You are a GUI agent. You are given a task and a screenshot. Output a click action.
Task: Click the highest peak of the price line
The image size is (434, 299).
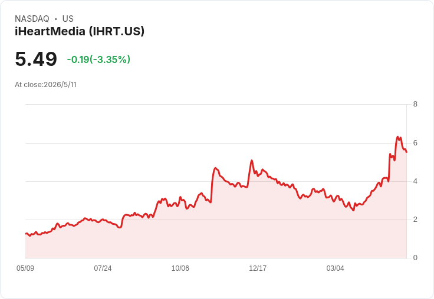click(x=397, y=137)
